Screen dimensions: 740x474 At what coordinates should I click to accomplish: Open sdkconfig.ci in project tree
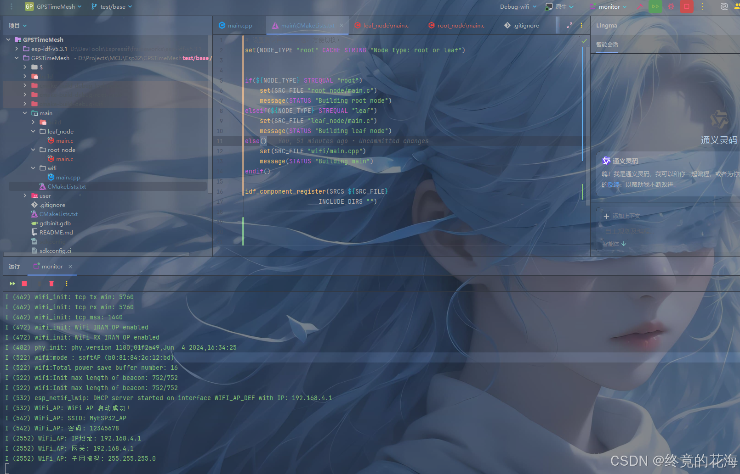[x=51, y=251]
